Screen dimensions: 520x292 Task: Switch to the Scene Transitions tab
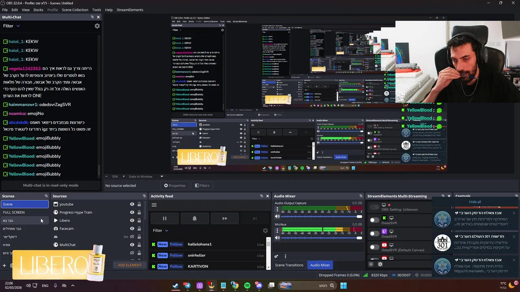(289, 265)
